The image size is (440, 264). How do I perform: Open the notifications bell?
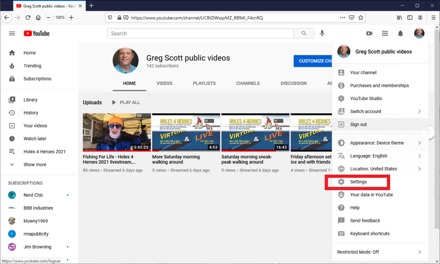coord(400,34)
